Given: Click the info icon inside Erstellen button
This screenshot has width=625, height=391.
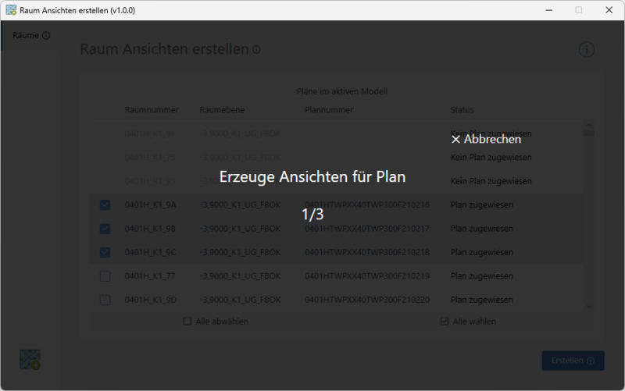Looking at the screenshot, I should tap(591, 361).
